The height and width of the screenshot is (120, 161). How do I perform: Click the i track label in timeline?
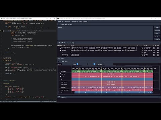pos(62,93)
